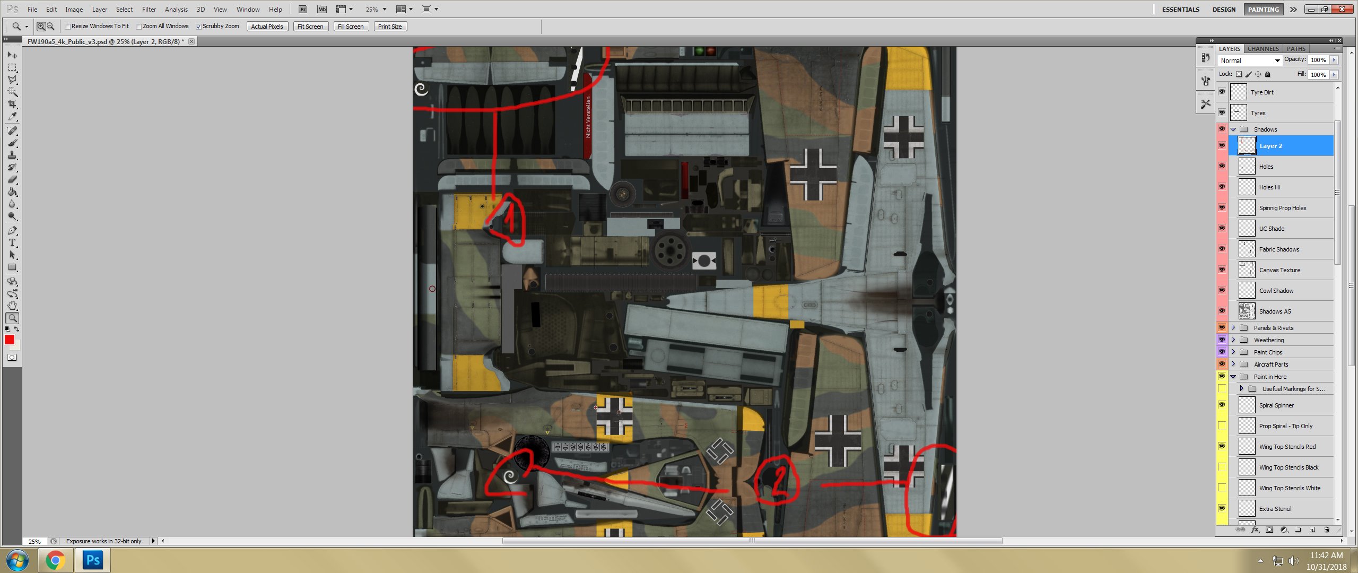Open the blend mode Normal dropdown
The height and width of the screenshot is (573, 1358).
coord(1250,60)
